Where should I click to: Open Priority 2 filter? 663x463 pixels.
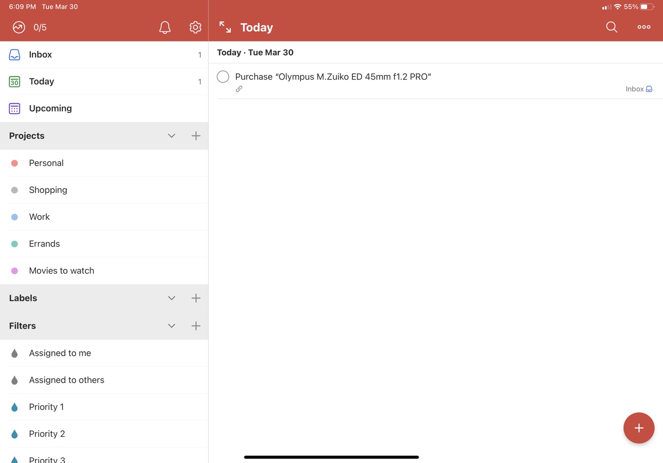[x=104, y=434]
